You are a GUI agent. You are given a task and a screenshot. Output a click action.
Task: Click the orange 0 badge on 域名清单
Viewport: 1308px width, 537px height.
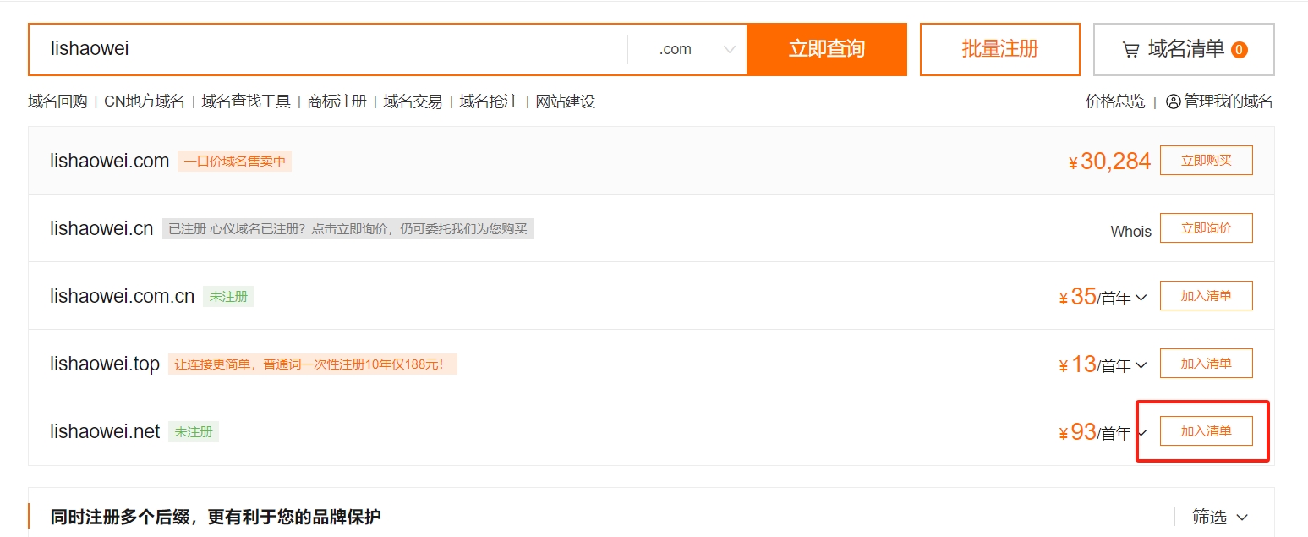click(1239, 50)
